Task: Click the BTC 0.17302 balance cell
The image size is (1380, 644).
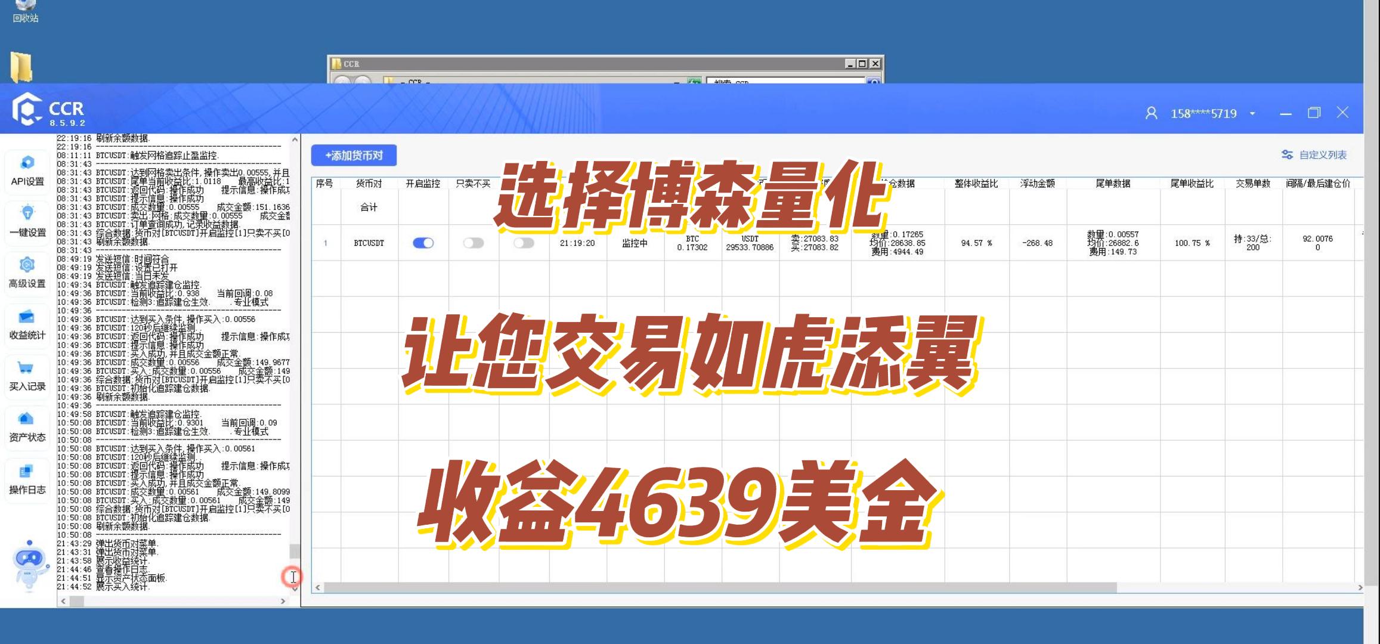Action: coord(692,243)
